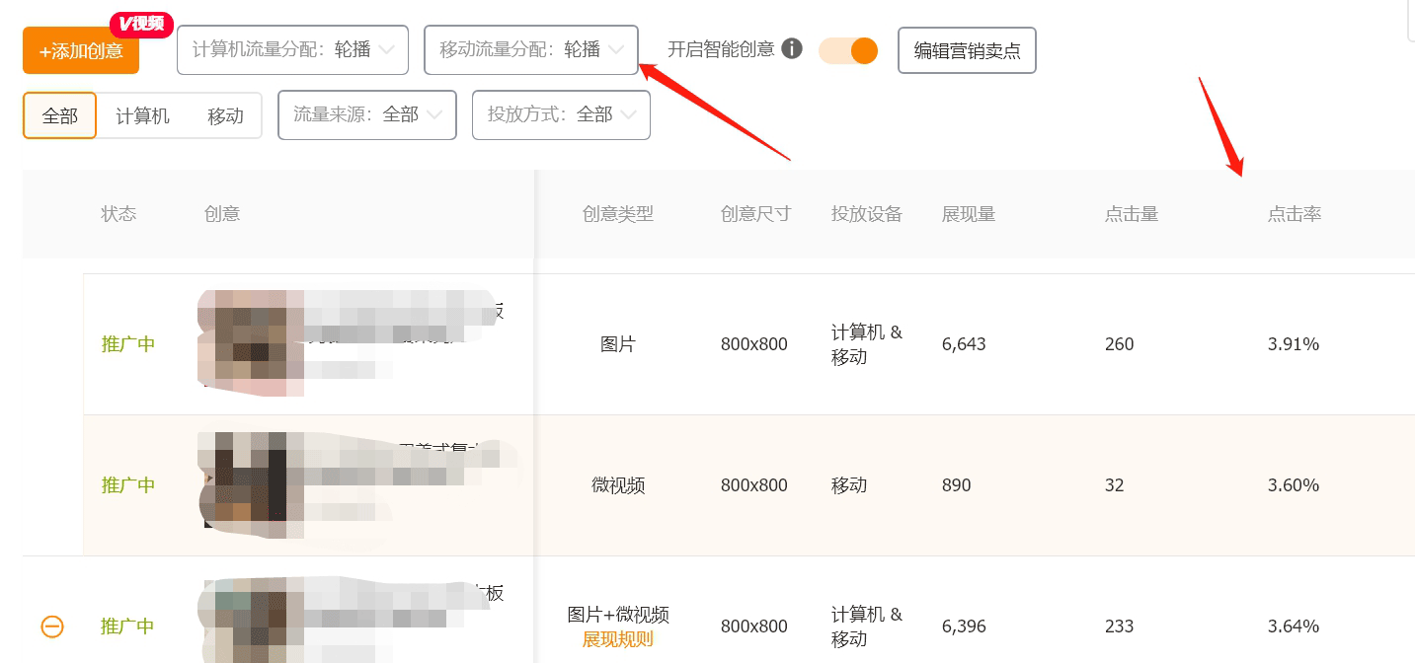Click the +添加创意 button

pyautogui.click(x=81, y=51)
